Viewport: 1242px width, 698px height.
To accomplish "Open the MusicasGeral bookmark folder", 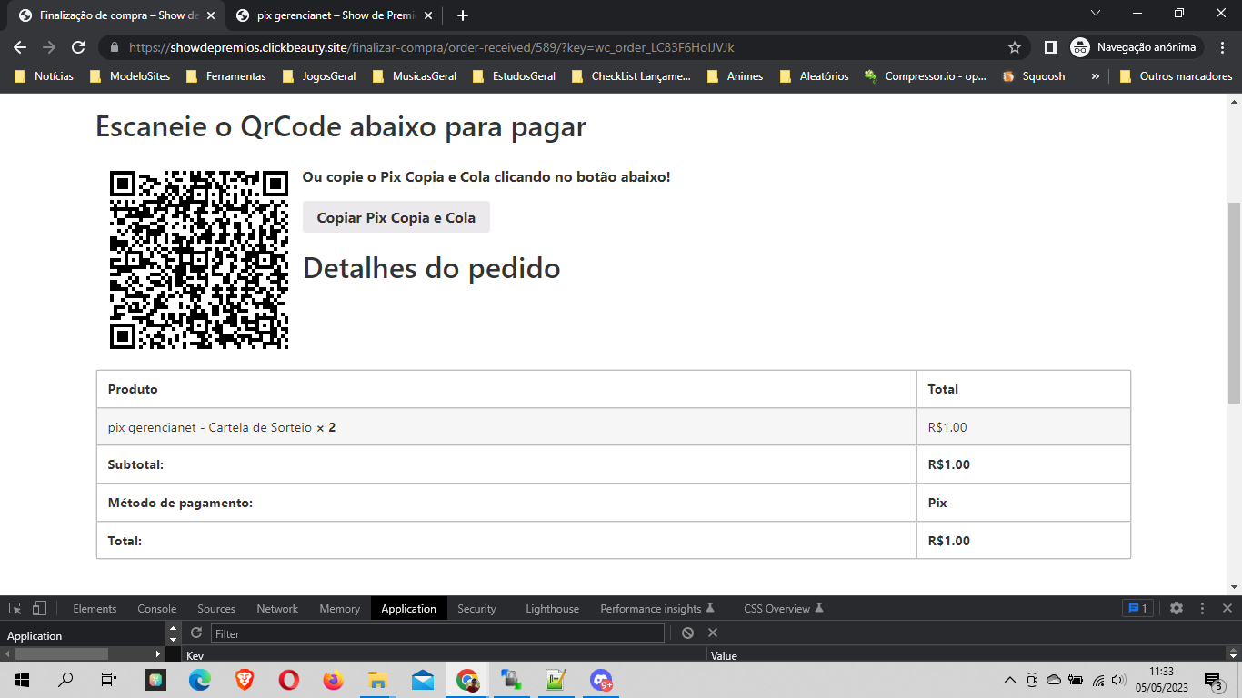I will (x=415, y=76).
